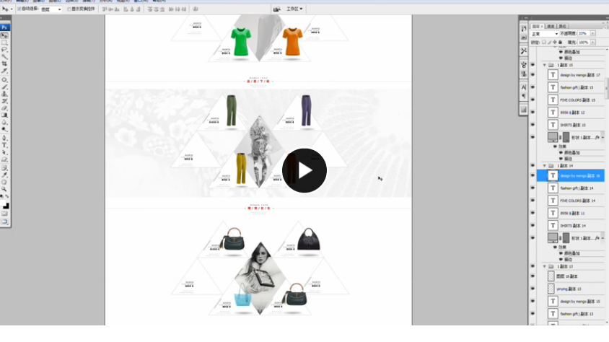Hide the yinying 副本 13 layer
The image size is (609, 342).
click(x=533, y=289)
